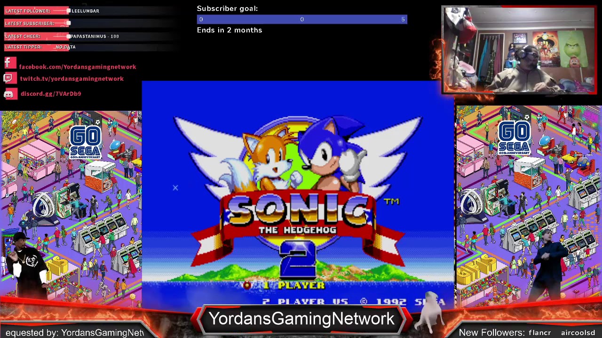The image size is (602, 338).
Task: Click the YordansGamingNetwork banner text
Action: pyautogui.click(x=302, y=319)
